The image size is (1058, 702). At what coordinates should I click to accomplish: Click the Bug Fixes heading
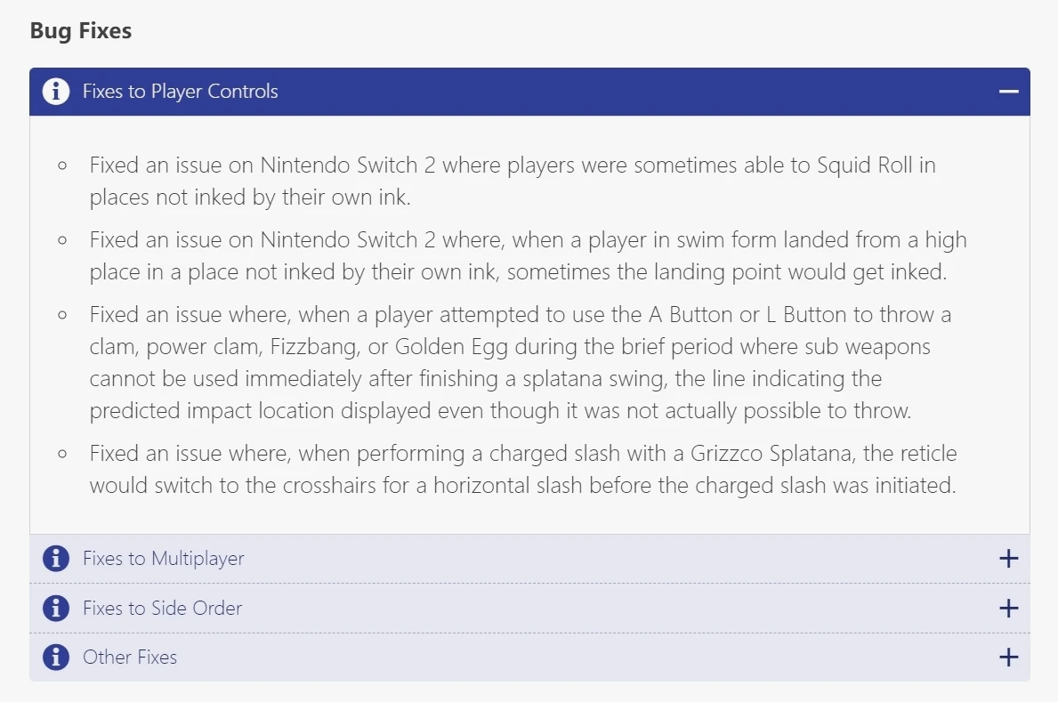click(81, 31)
